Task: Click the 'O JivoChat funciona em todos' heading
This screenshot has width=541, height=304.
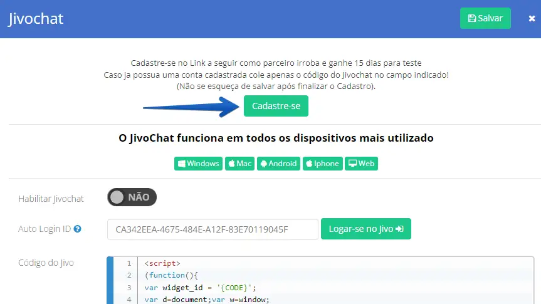Action: (276, 138)
